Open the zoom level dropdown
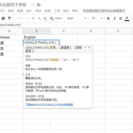Image resolution: width=133 pixels, height=133 pixels. 22,18
